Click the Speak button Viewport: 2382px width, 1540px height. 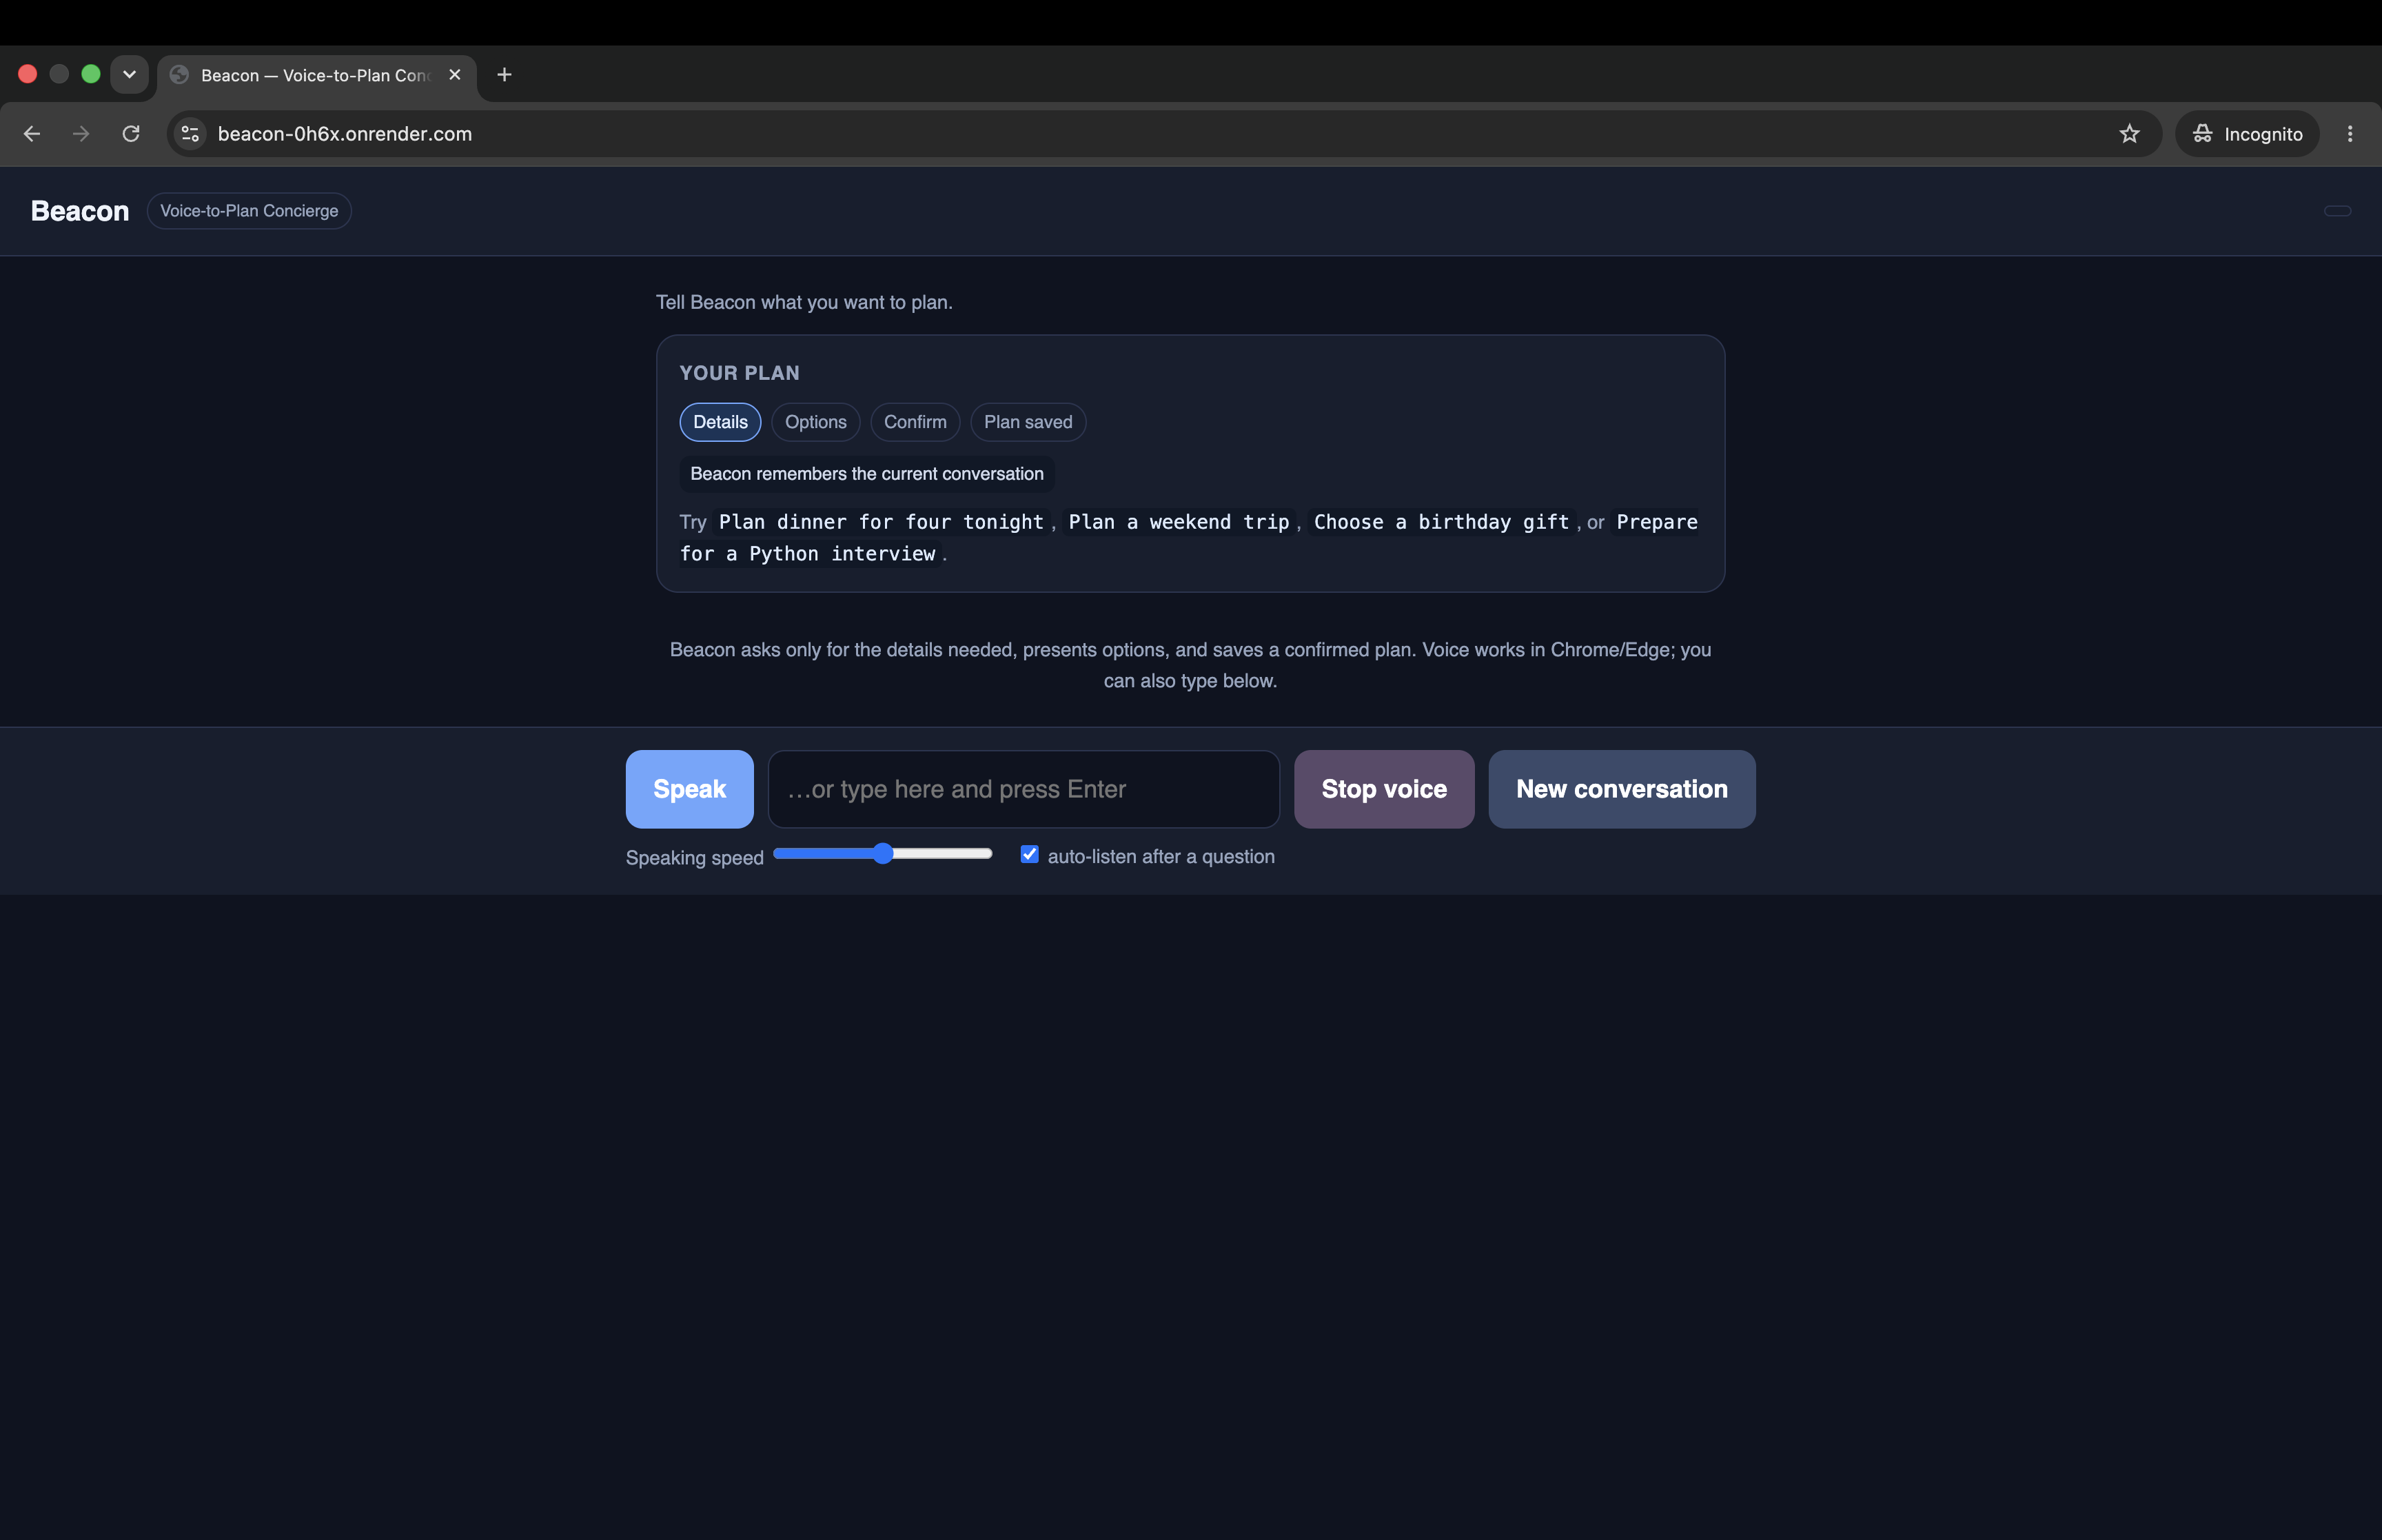(690, 789)
